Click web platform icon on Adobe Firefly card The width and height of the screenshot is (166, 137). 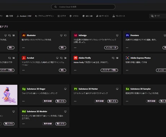pos(117,58)
